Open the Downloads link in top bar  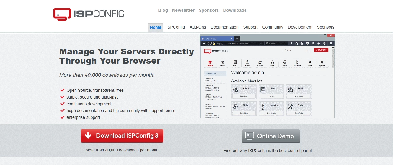[x=235, y=10]
